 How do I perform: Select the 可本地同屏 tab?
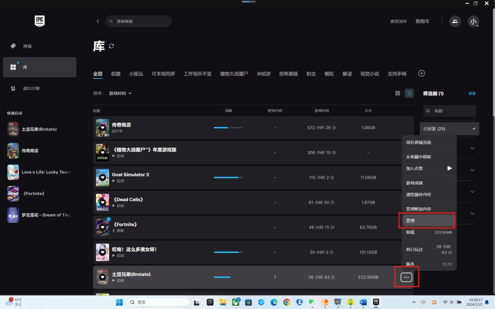click(163, 74)
